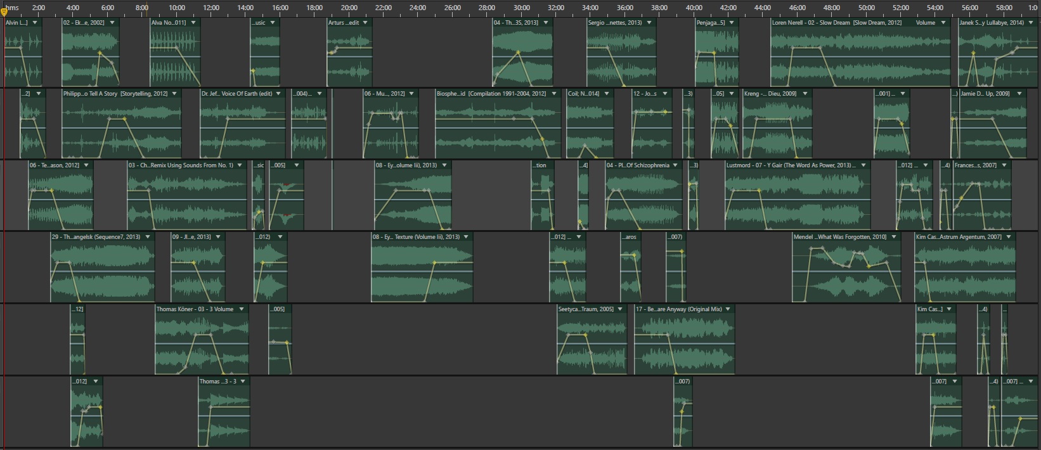Click the 46:00 mark on time ruler
This screenshot has height=450, width=1041.
798,8
